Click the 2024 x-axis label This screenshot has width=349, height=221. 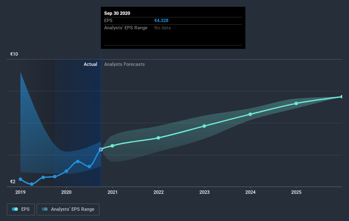(x=250, y=192)
